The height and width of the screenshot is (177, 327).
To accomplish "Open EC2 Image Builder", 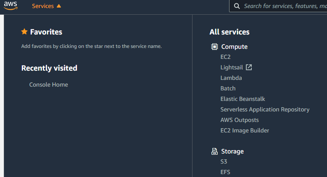I will [245, 130].
